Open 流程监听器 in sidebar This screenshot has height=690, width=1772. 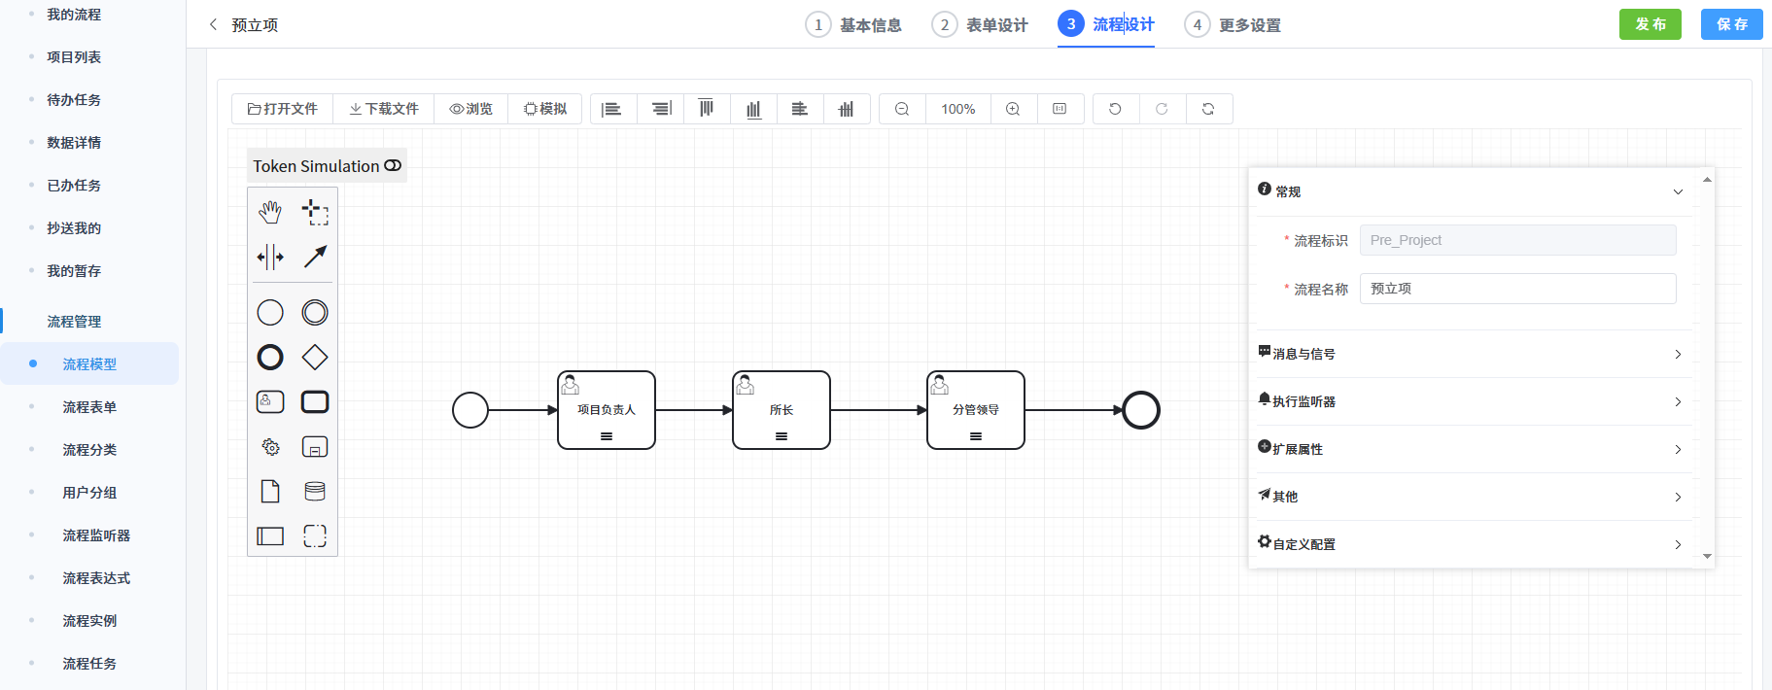96,535
